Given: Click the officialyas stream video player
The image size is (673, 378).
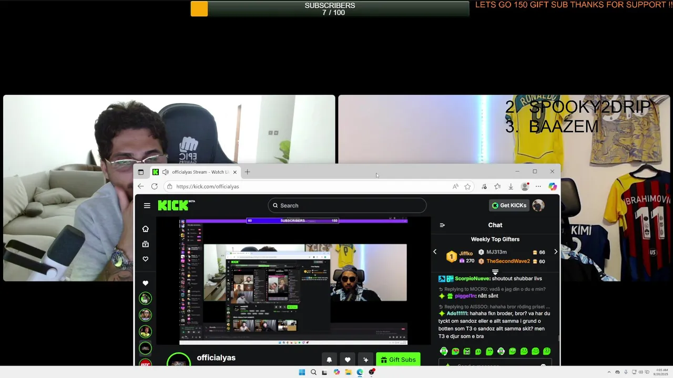Looking at the screenshot, I should pyautogui.click(x=293, y=281).
